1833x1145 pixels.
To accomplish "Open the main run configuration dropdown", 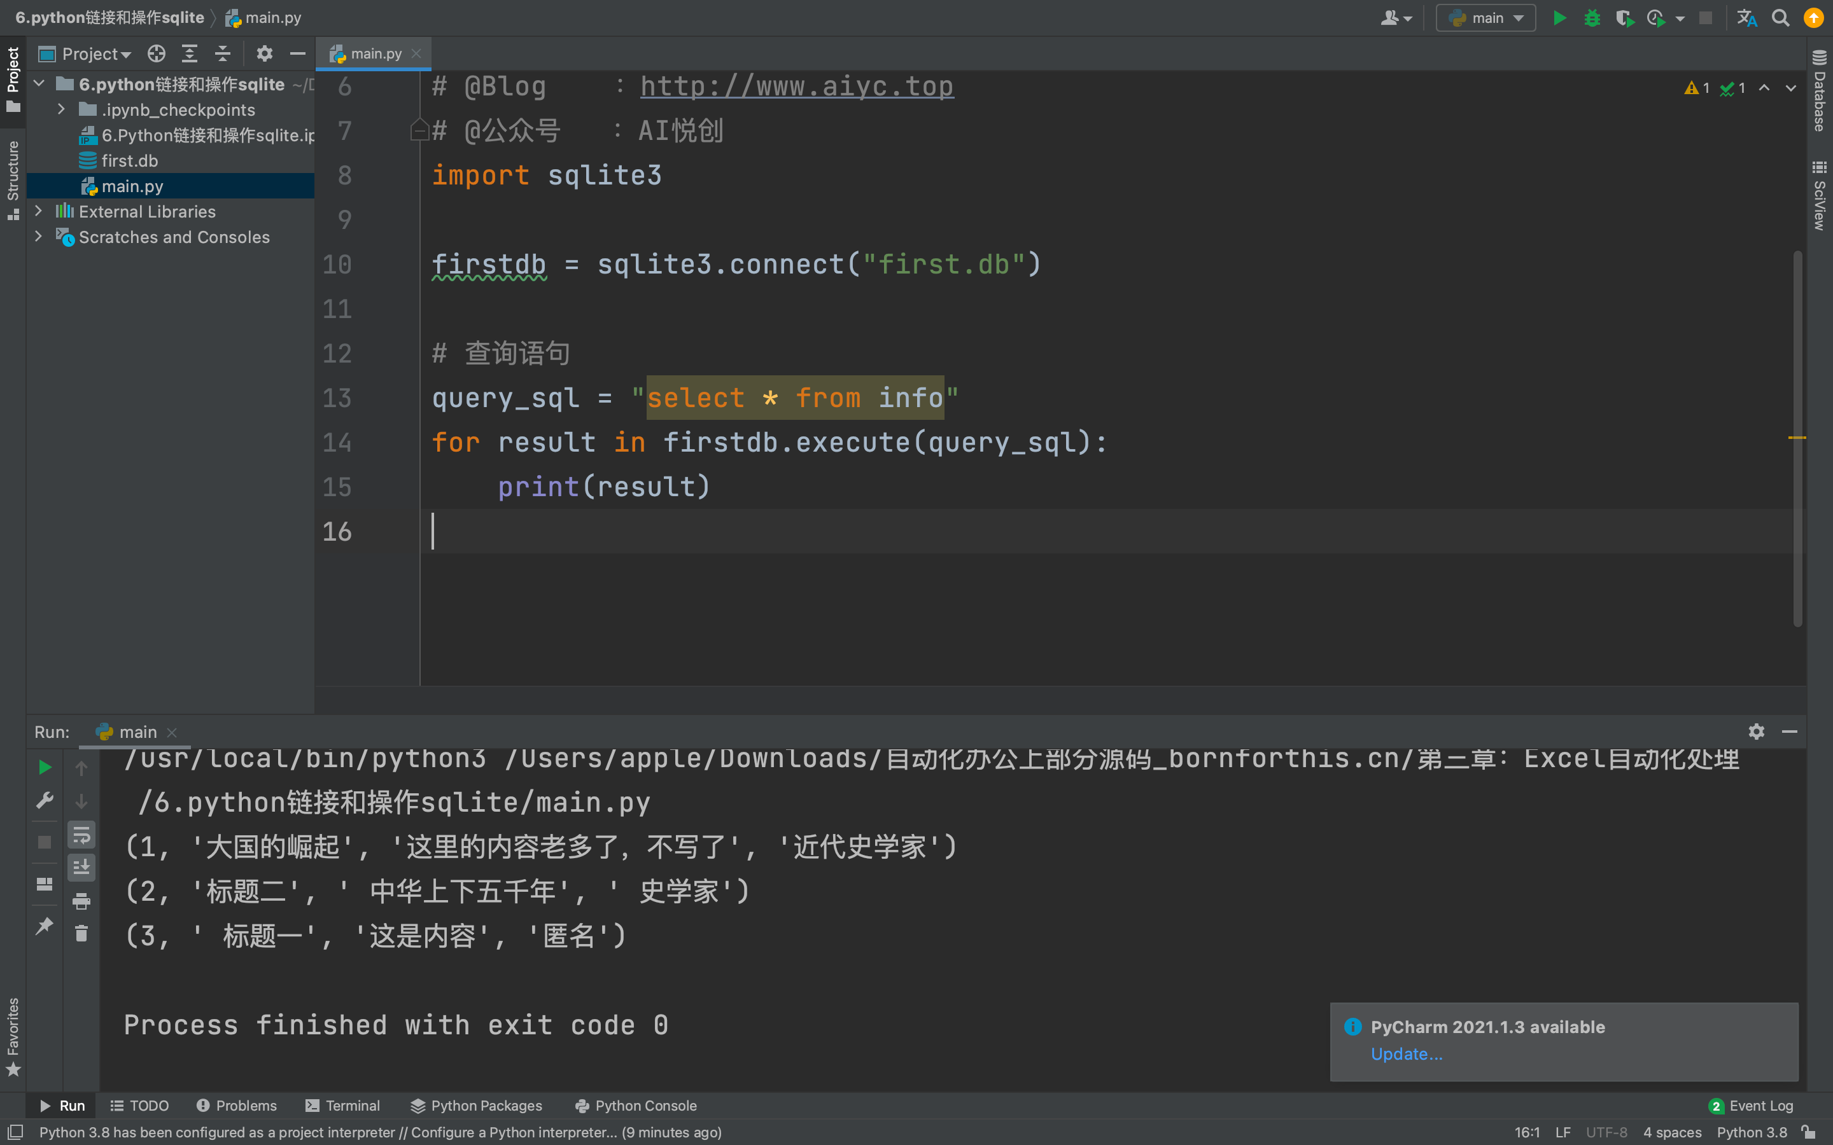I will tap(1485, 17).
